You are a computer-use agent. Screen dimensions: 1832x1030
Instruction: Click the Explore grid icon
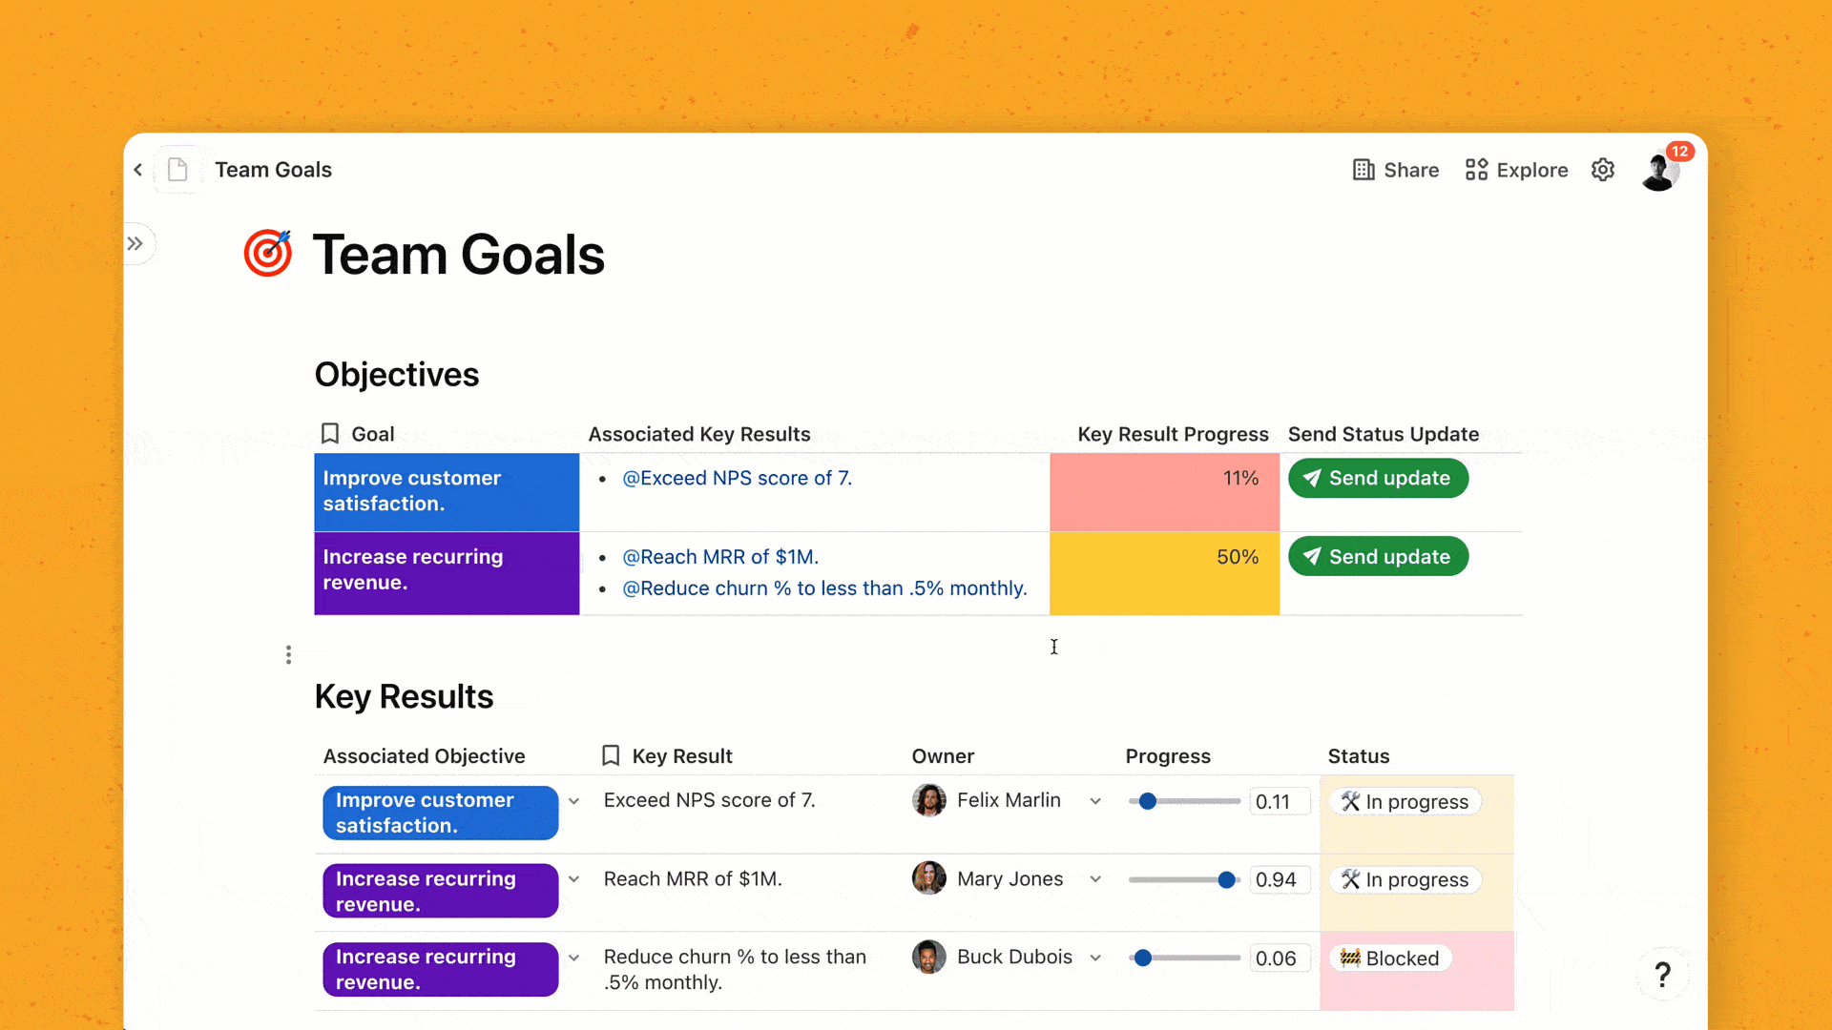coord(1474,170)
